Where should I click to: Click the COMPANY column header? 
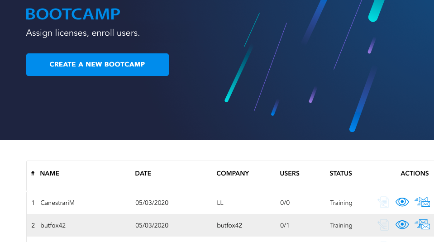[233, 173]
